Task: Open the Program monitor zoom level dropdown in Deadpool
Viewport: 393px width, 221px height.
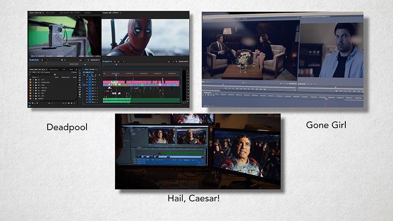Action: pos(120,62)
